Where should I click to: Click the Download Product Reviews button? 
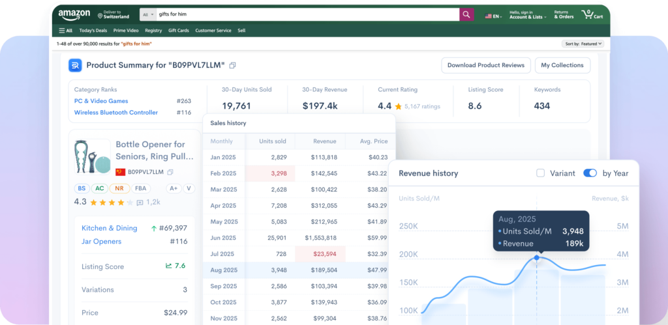[485, 65]
